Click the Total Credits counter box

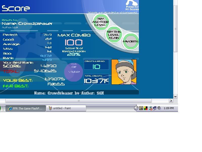point(96,79)
